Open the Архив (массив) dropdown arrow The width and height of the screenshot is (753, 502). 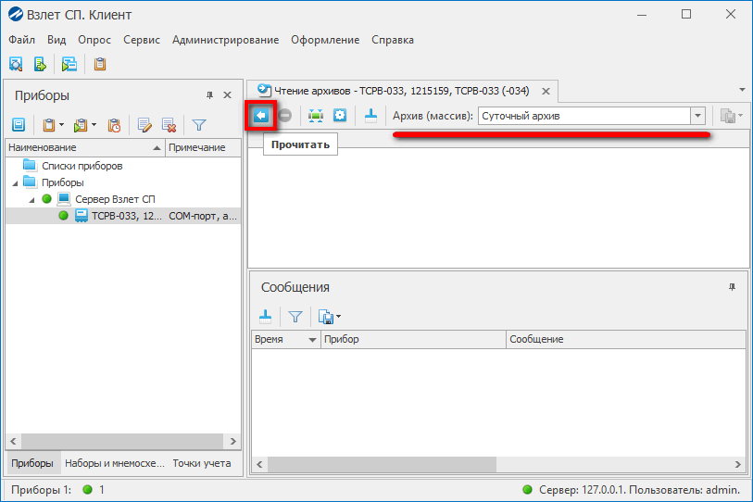point(697,116)
